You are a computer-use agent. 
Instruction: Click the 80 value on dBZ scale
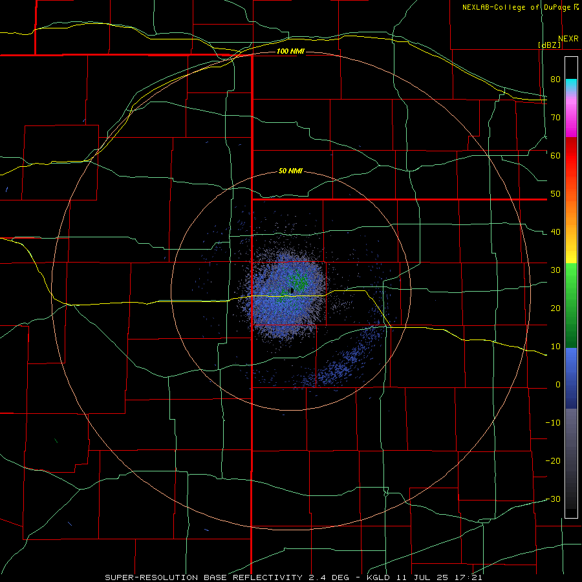pos(555,79)
